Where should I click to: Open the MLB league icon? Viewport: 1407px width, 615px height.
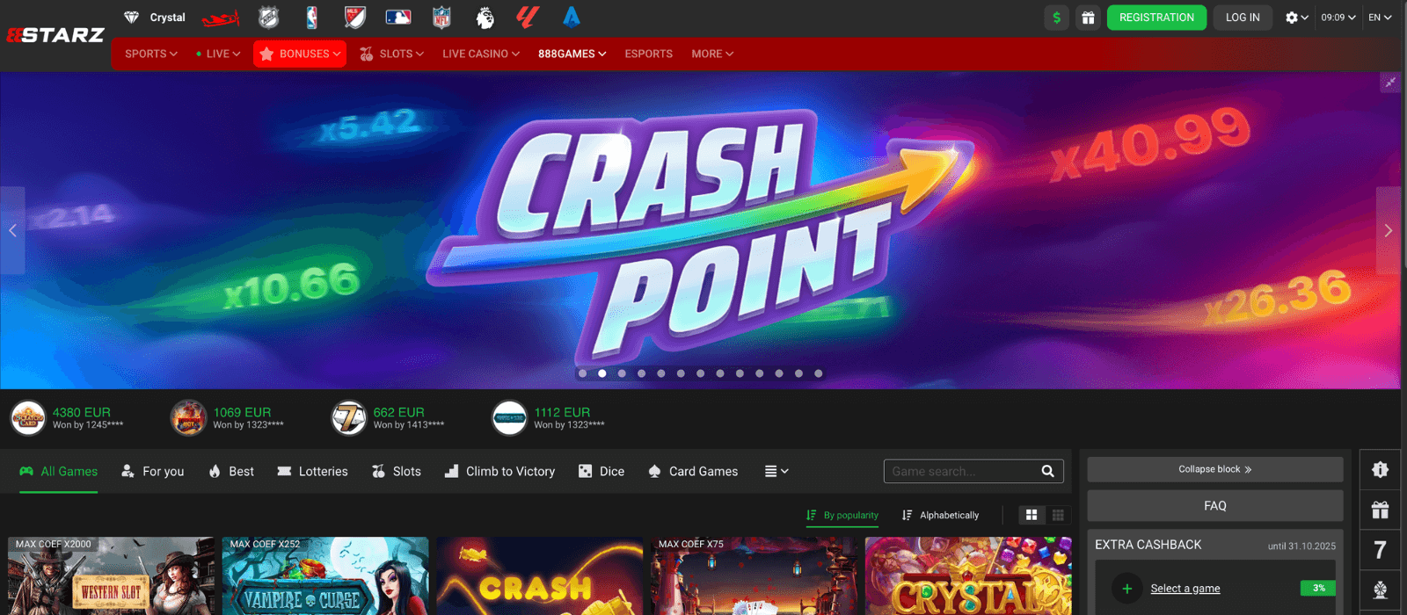point(398,18)
